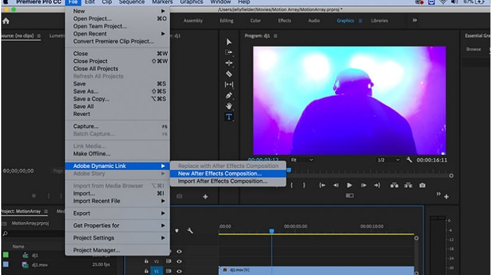Open Program dj1 panel menu
This screenshot has height=275, width=491.
tap(276, 36)
